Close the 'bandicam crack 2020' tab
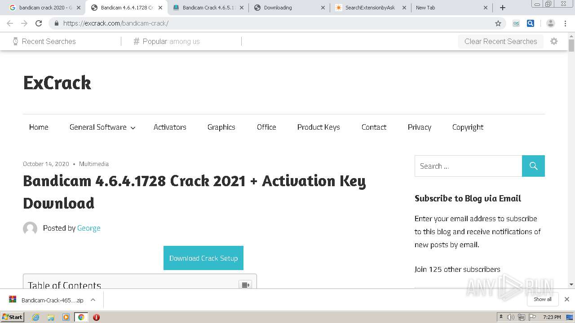The image size is (575, 323). (79, 8)
